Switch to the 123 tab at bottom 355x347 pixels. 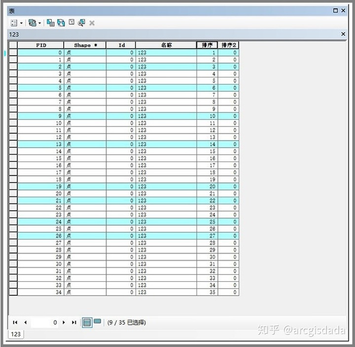coord(16,334)
